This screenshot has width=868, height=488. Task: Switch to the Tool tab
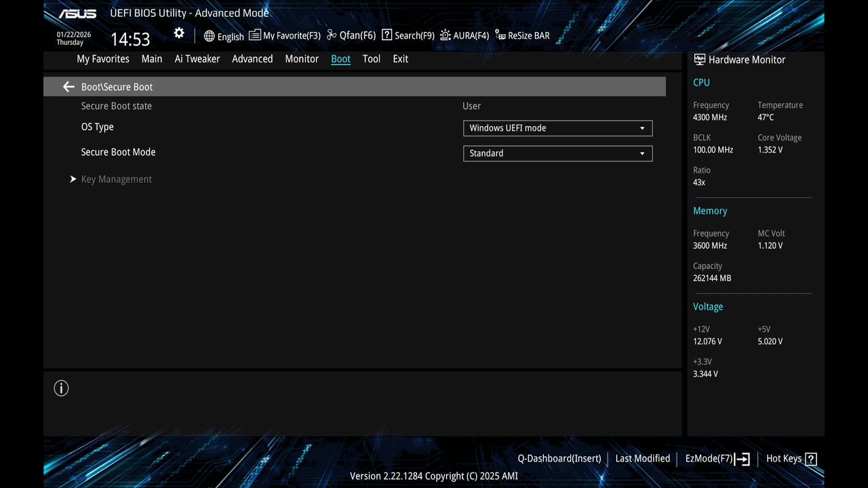coord(371,59)
